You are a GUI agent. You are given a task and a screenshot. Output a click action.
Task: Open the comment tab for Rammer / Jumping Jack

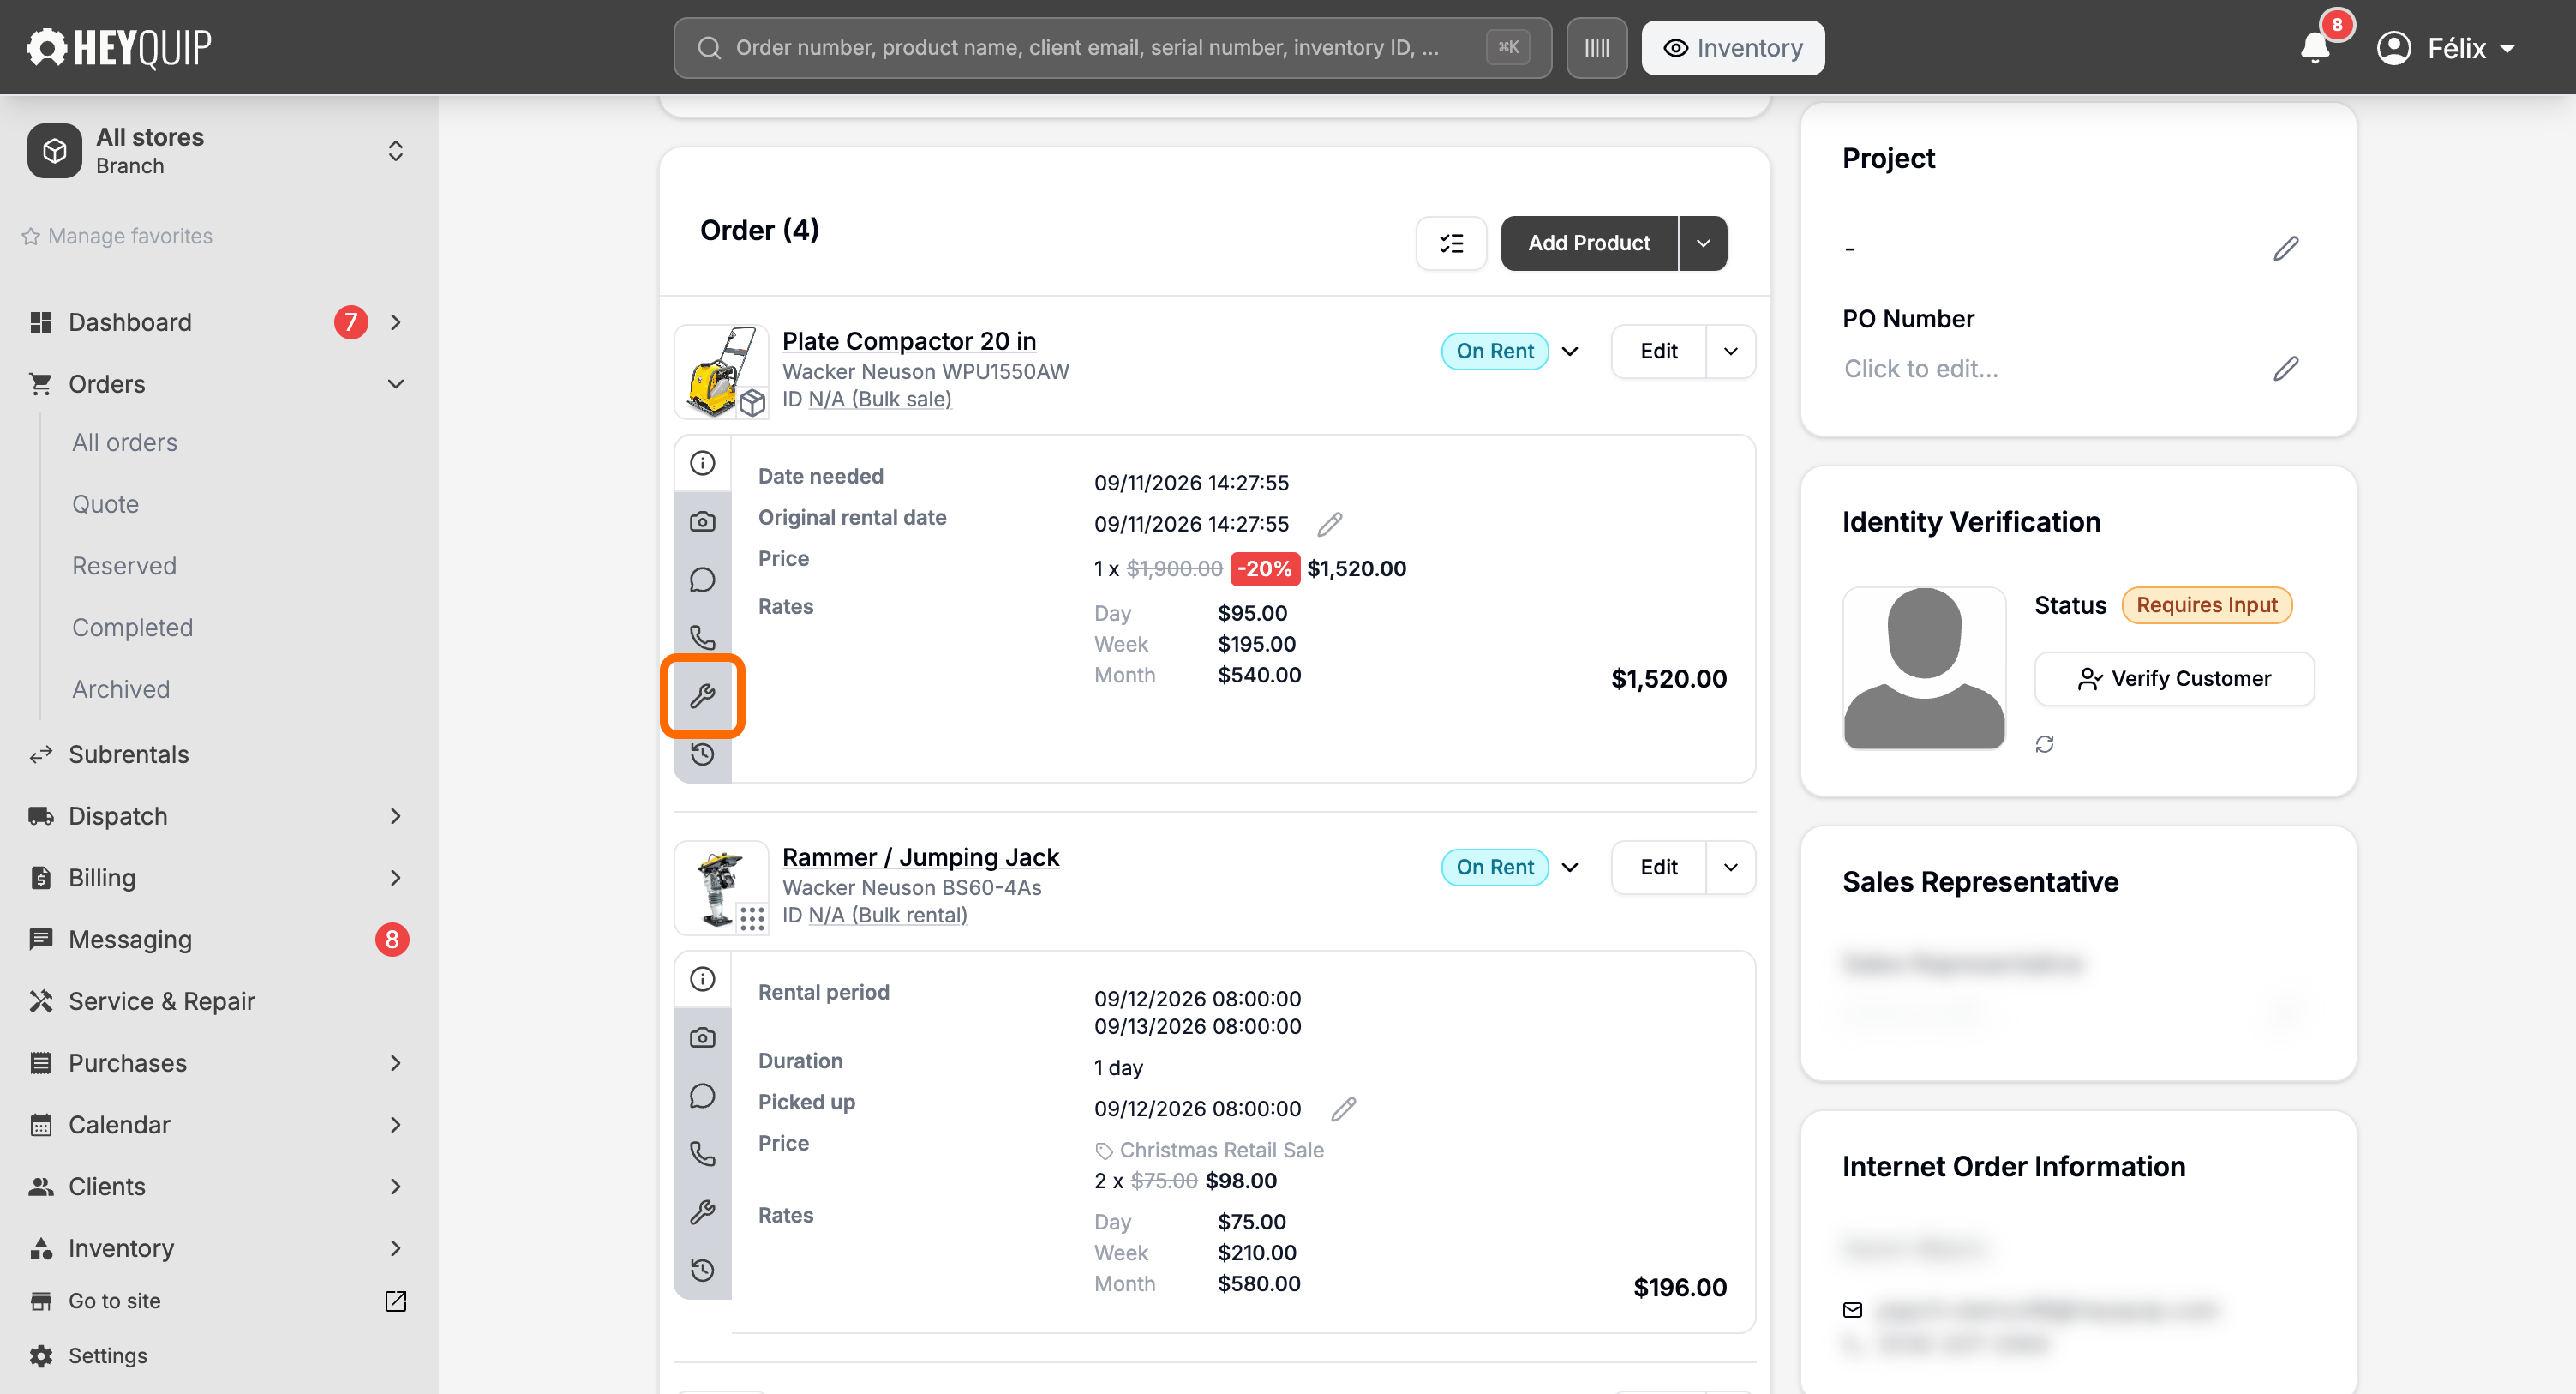pyautogui.click(x=703, y=1096)
